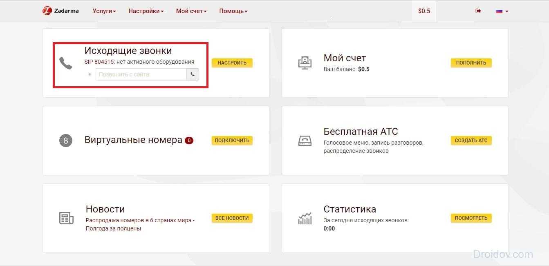
Task: Click the telephone icon for Бесплатная АТС
Action: click(305, 141)
